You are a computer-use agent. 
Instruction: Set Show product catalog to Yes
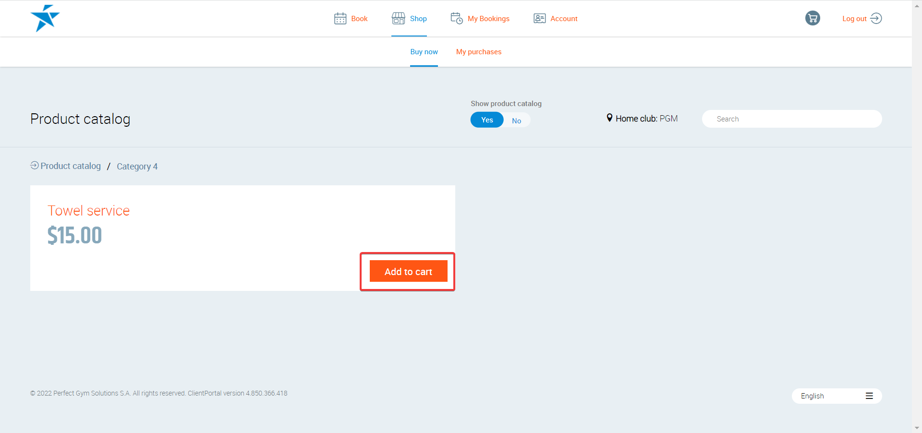(x=487, y=120)
